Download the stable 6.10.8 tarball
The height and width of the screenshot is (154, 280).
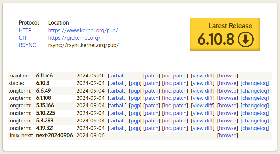coord(117,83)
